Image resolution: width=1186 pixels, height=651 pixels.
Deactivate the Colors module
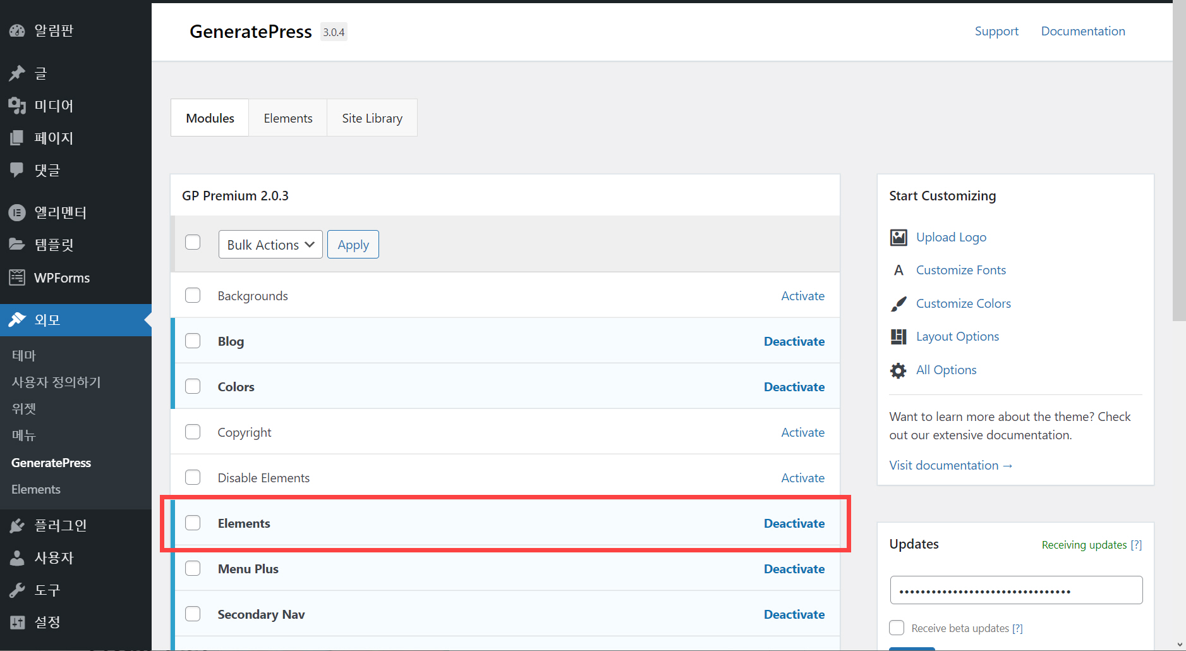(x=794, y=387)
